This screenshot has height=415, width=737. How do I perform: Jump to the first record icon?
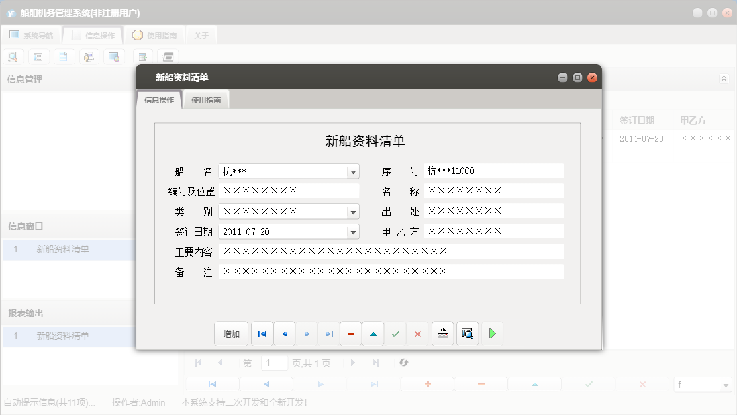tap(262, 333)
